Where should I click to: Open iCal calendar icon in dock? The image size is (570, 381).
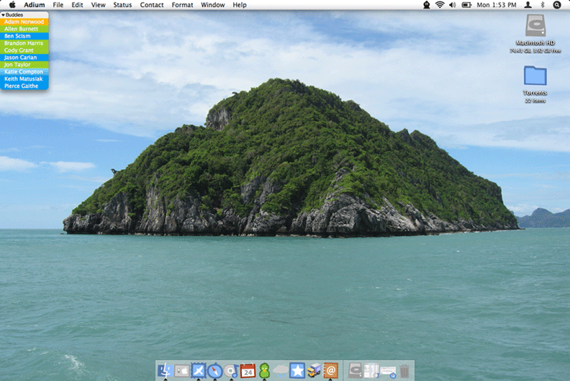tap(248, 371)
